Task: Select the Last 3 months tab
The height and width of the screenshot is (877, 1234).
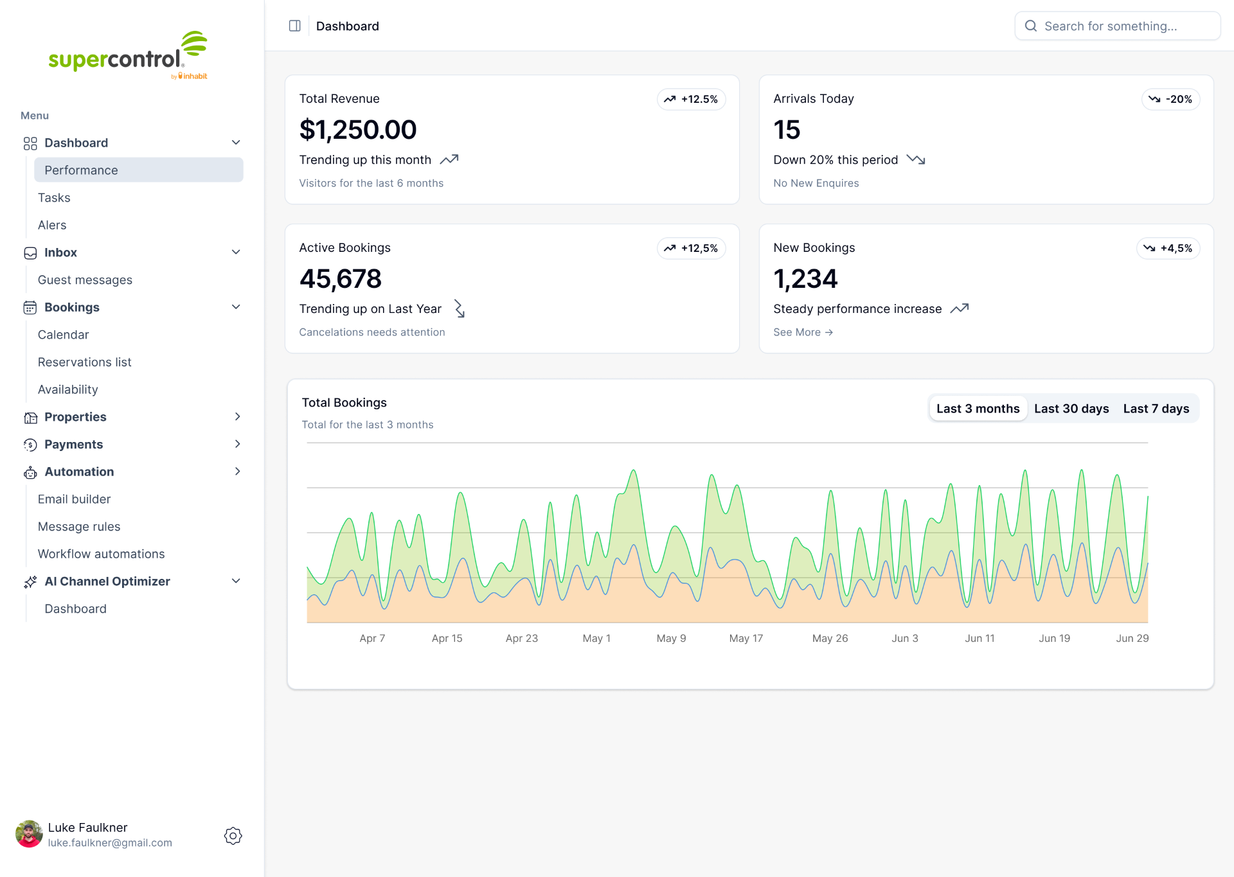Action: [x=978, y=409]
